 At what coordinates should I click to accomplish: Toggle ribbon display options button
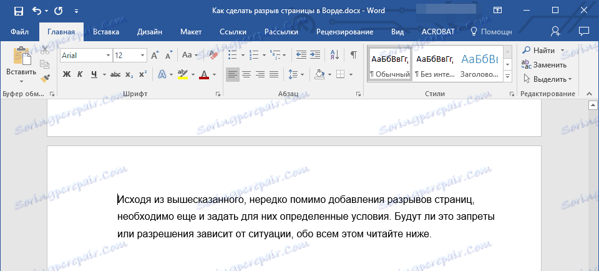point(497,11)
